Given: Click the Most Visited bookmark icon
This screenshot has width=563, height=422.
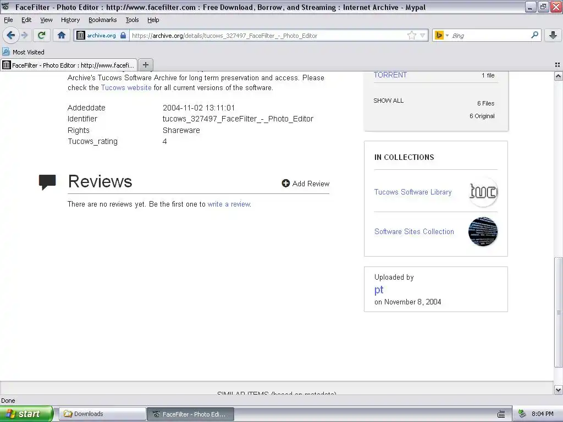Looking at the screenshot, I should pyautogui.click(x=5, y=52).
